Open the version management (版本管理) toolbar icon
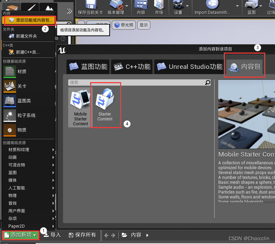Image resolution: width=275 pixels, height=244 pixels. click(x=116, y=5)
